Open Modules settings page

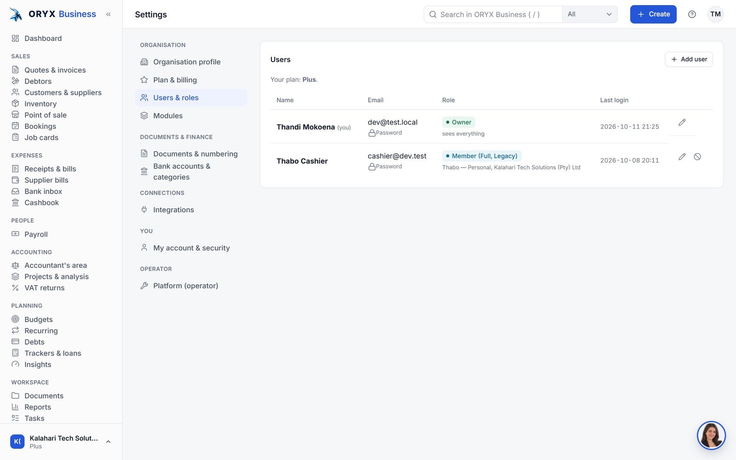[x=191, y=115]
